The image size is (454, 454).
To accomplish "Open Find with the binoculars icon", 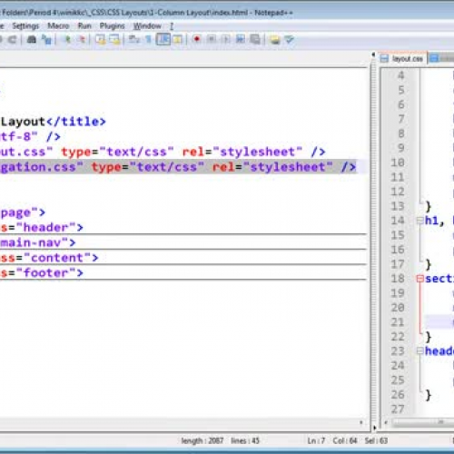I will point(32,40).
